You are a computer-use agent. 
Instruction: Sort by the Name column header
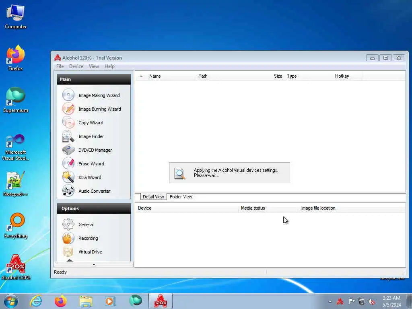tap(171, 76)
